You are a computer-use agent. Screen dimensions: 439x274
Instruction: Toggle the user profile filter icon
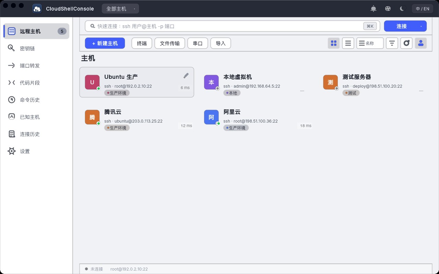(x=421, y=43)
